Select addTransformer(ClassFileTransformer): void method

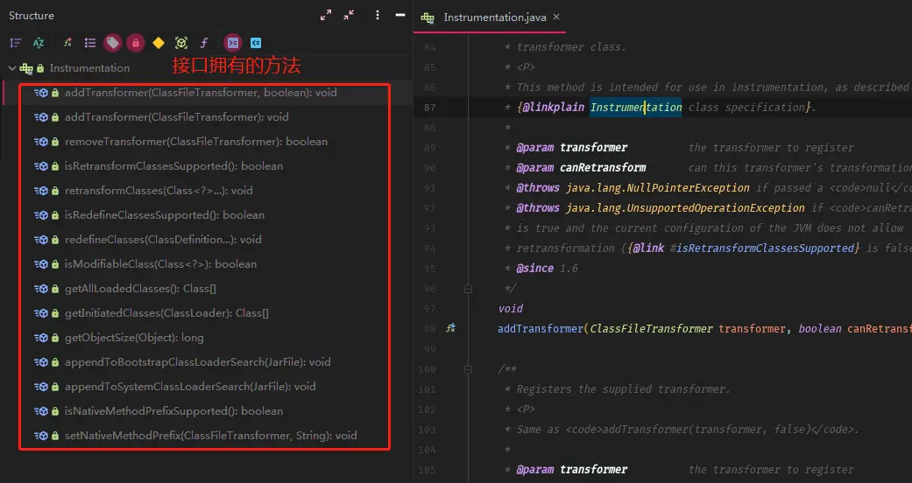click(x=176, y=117)
